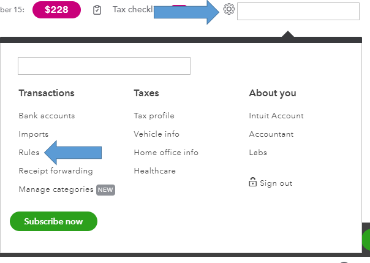Open the Tax checklist label
Viewport: 370px width, 263px height.
click(x=132, y=10)
